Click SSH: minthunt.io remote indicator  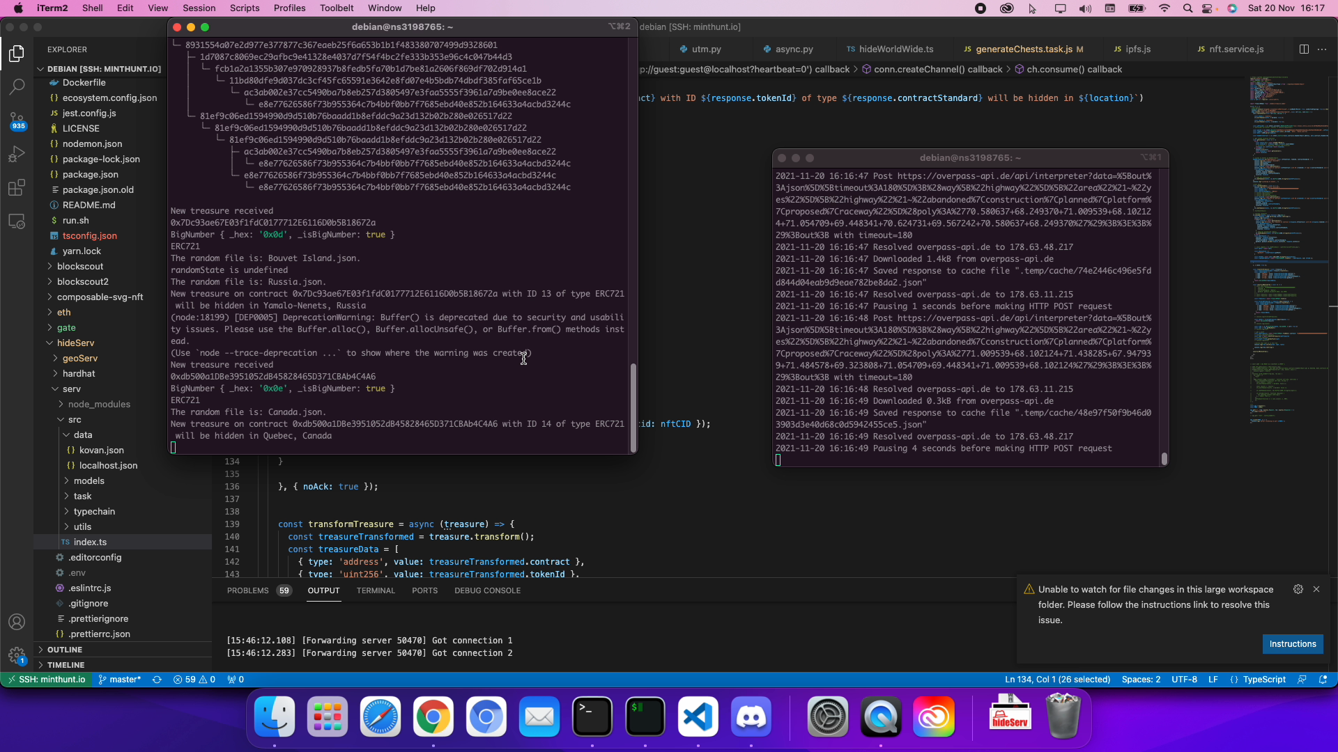pyautogui.click(x=46, y=680)
